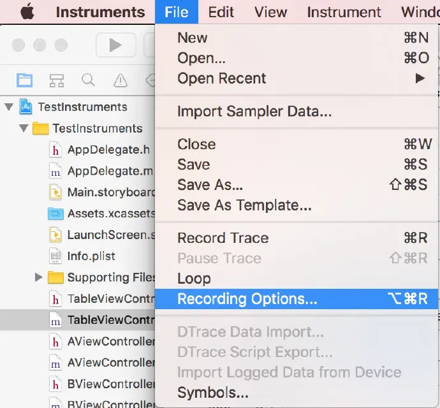This screenshot has width=440, height=408.
Task: Choose Recording Options from File menu
Action: point(247,299)
